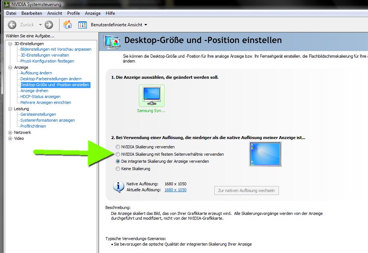The width and height of the screenshot is (368, 253).
Task: Select the Samsung SyncMaster display icon
Action: coord(151,96)
